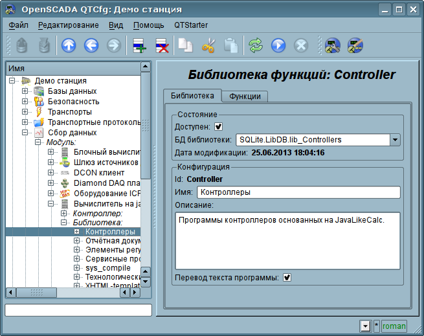
Task: Toggle the Перевод текста программы checkbox
Action: (x=287, y=278)
